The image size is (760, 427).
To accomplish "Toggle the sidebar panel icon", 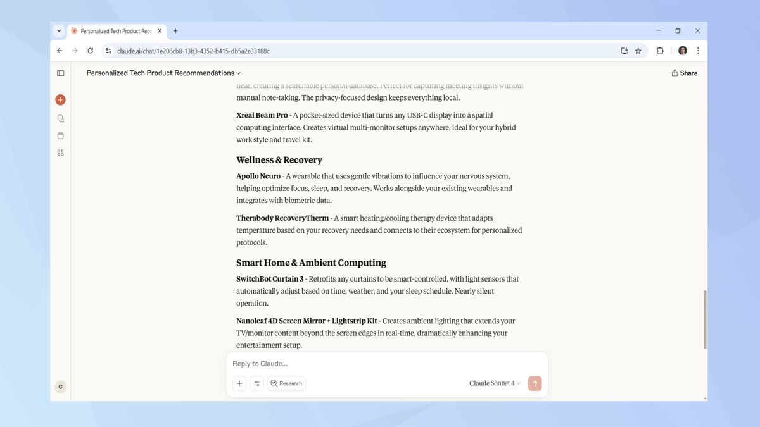I will pyautogui.click(x=60, y=73).
